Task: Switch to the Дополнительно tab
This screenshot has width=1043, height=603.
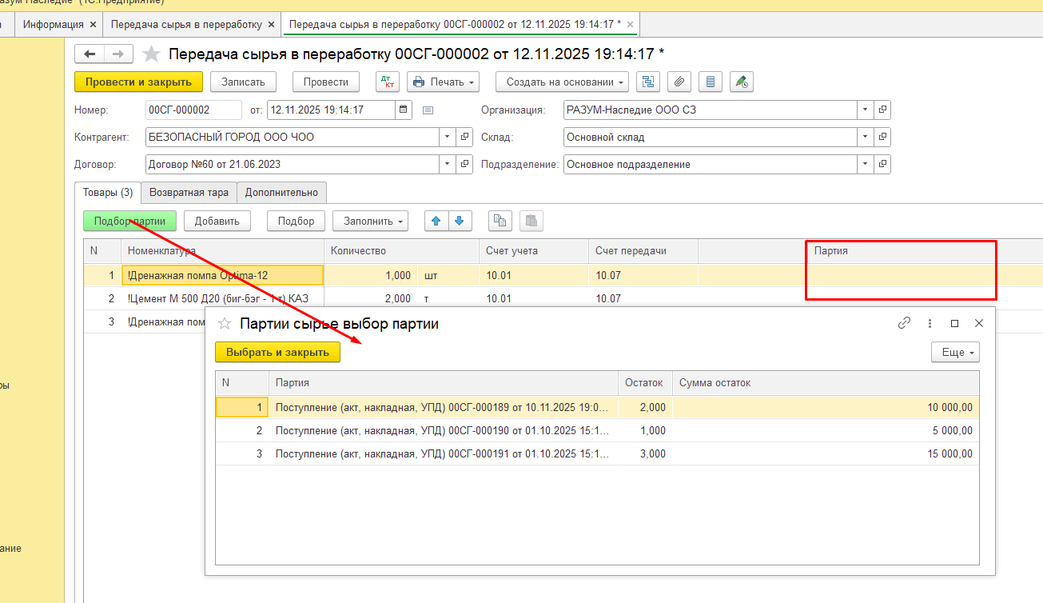Action: 281,192
